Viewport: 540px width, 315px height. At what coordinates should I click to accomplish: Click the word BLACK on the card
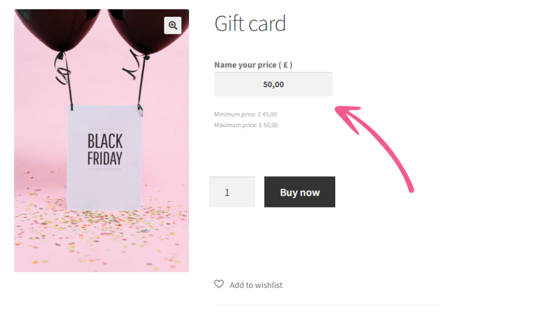(x=105, y=141)
